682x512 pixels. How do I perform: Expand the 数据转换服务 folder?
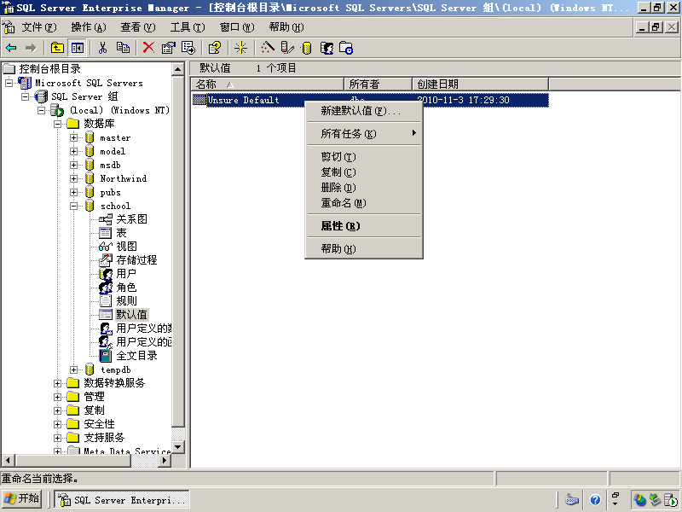(57, 383)
